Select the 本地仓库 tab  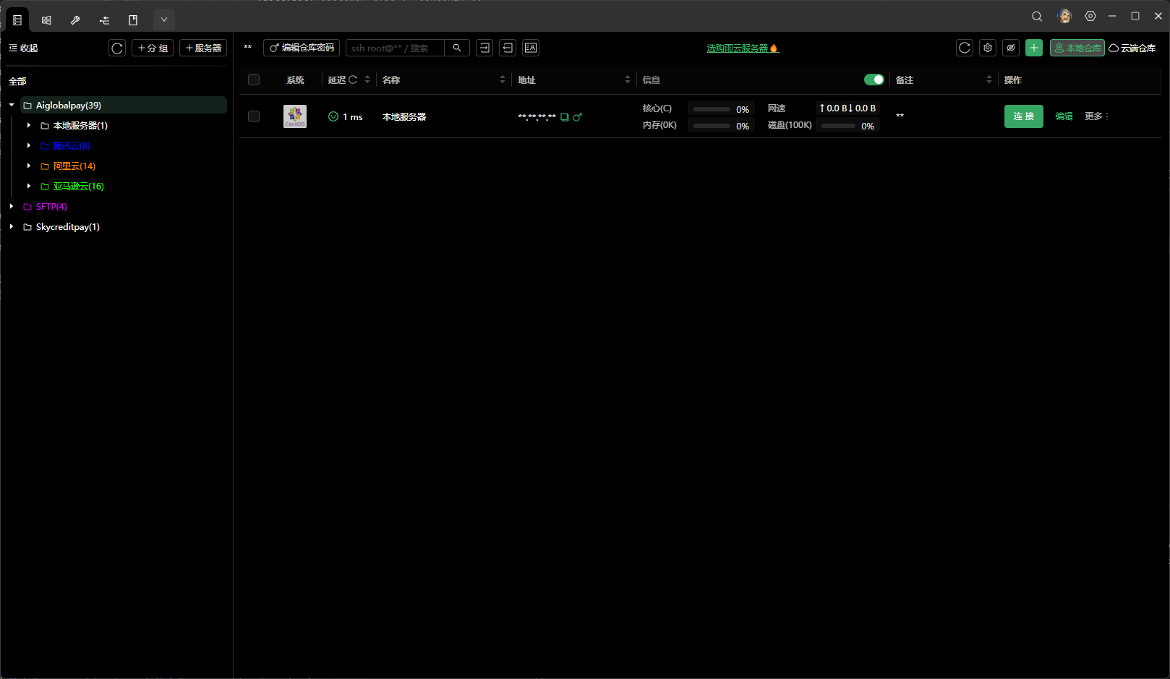point(1077,48)
